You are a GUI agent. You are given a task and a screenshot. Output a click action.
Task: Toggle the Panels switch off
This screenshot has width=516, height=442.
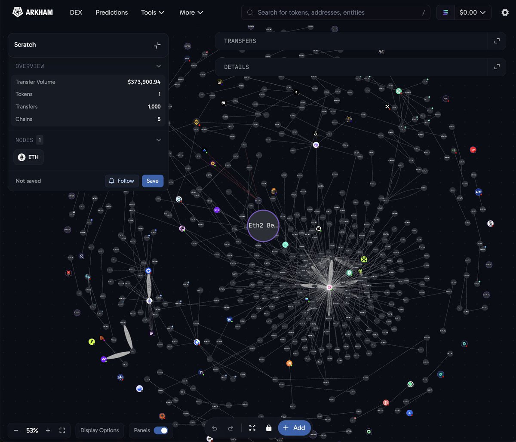161,430
